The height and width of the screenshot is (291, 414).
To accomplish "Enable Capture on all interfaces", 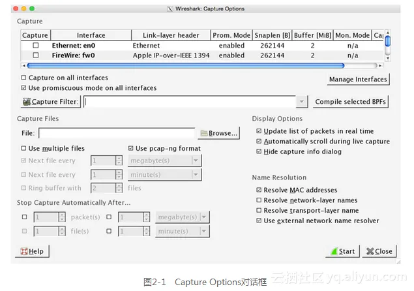I will pyautogui.click(x=23, y=78).
